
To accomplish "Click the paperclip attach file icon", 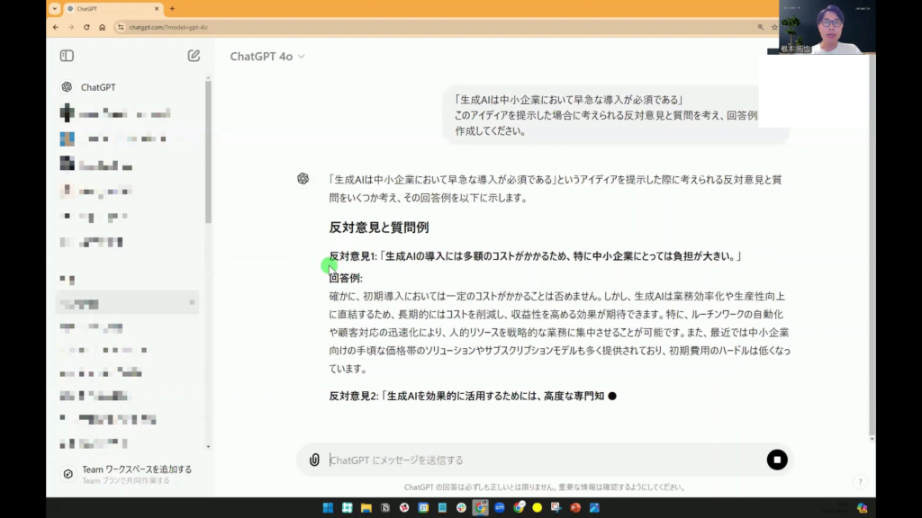I will [314, 460].
